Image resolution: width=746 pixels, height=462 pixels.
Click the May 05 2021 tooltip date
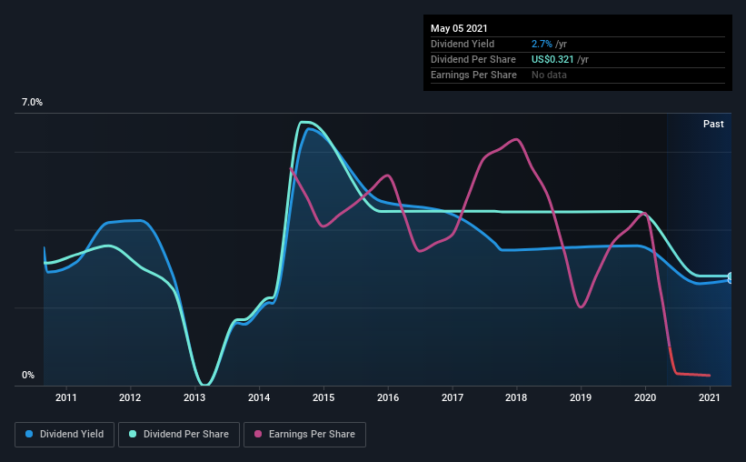click(x=459, y=28)
